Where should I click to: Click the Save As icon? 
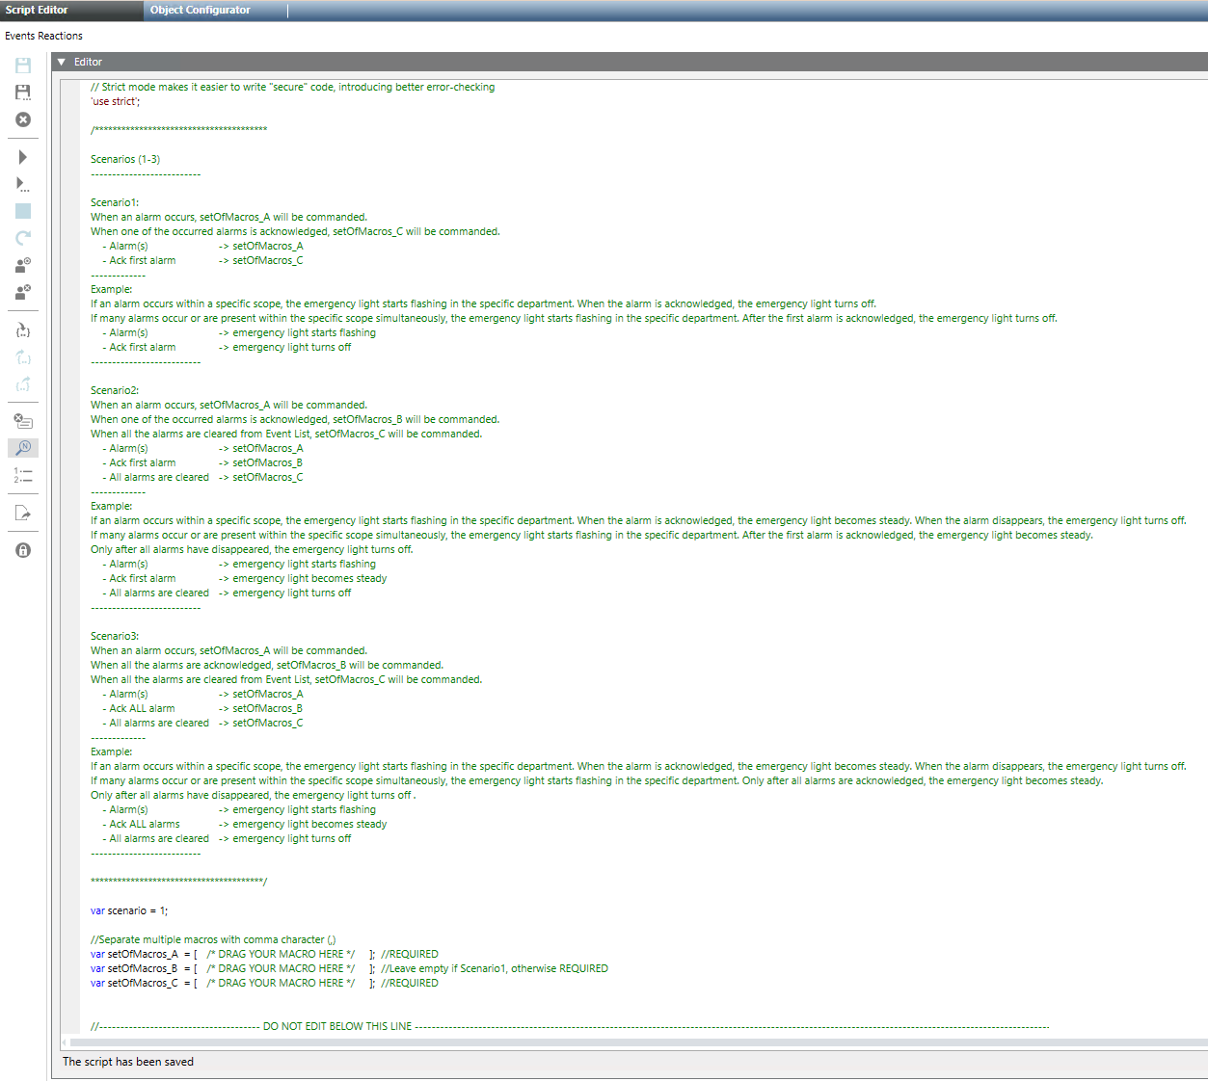pos(23,92)
